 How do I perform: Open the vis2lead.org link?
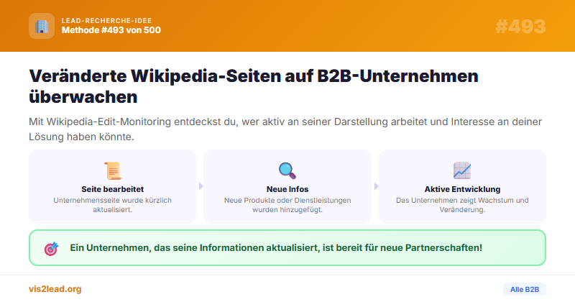coord(55,289)
